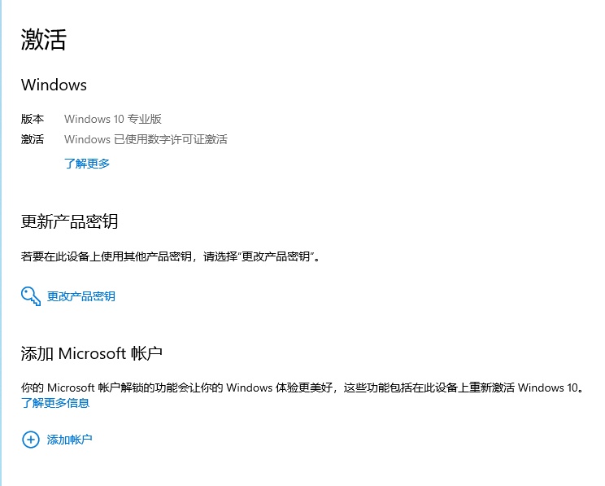Screen dimensions: 605x486
Task: Click the plus circle icon to add account
Action: tap(31, 440)
